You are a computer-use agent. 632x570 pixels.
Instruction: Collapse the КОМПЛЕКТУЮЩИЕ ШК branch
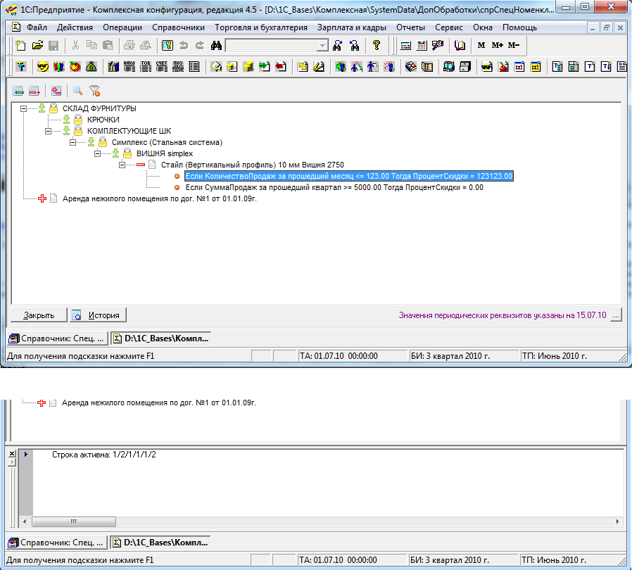coord(49,131)
